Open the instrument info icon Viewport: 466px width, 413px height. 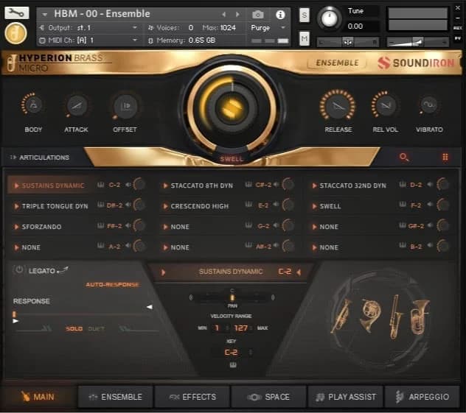click(280, 14)
